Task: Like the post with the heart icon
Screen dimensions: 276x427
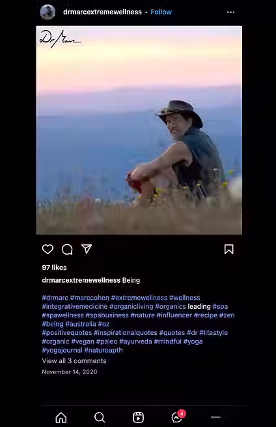Action: pos(48,249)
